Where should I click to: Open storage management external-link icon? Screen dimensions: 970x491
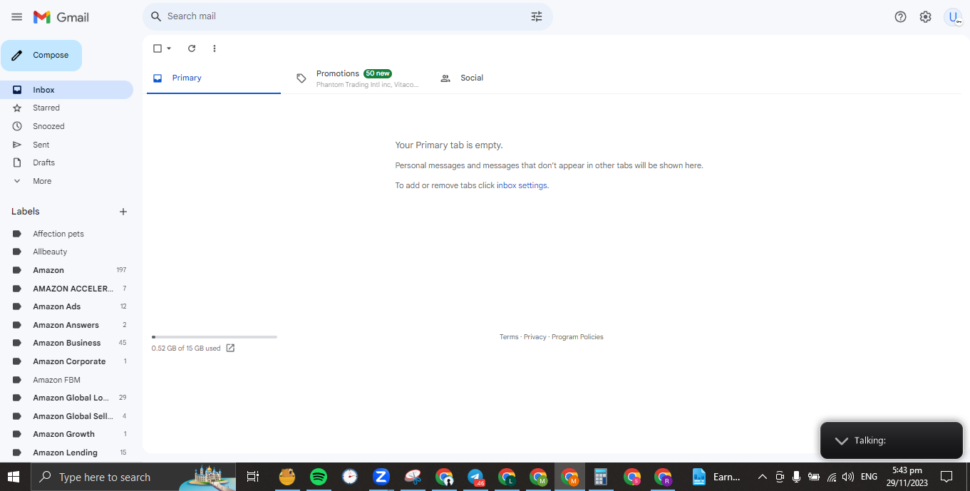point(230,348)
